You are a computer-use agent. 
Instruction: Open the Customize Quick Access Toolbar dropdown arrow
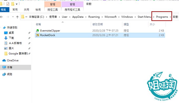click(17, 4)
